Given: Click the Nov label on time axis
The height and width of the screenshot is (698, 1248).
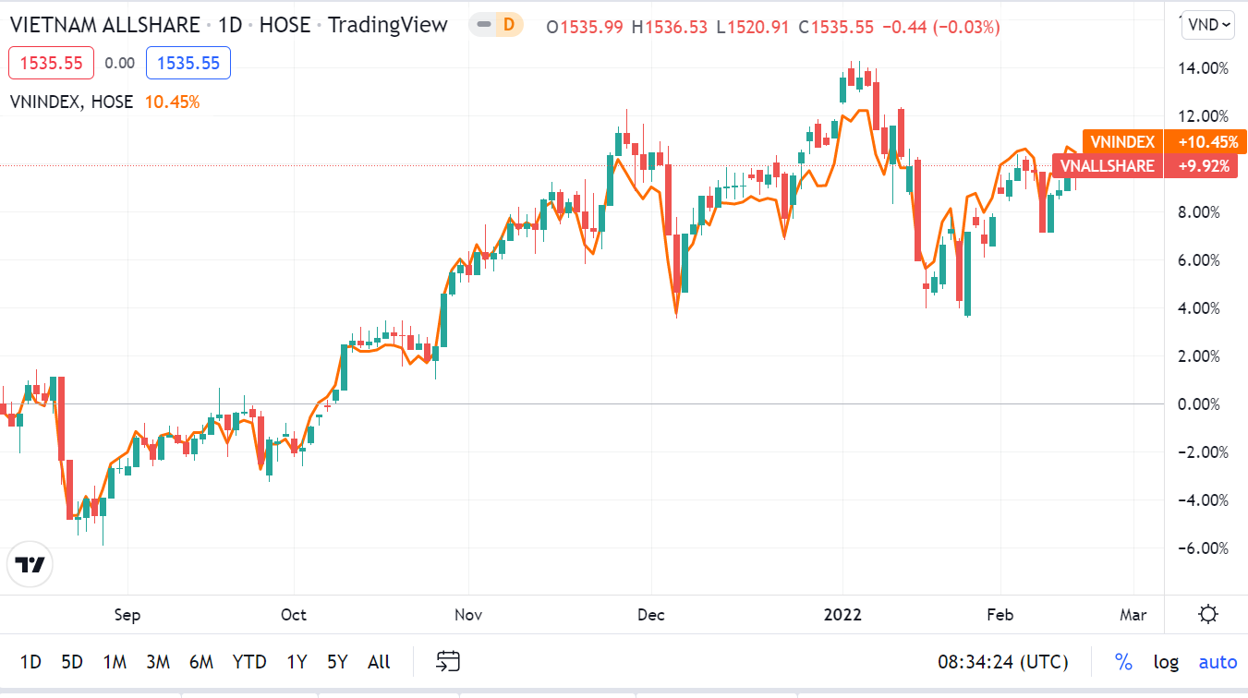Looking at the screenshot, I should point(468,615).
